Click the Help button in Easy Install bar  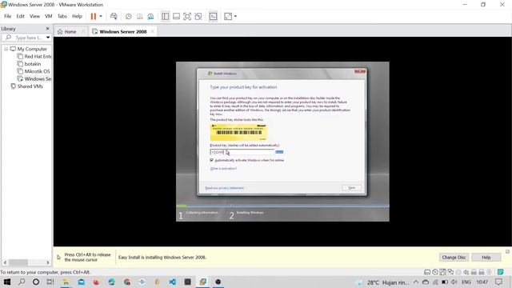coord(486,258)
